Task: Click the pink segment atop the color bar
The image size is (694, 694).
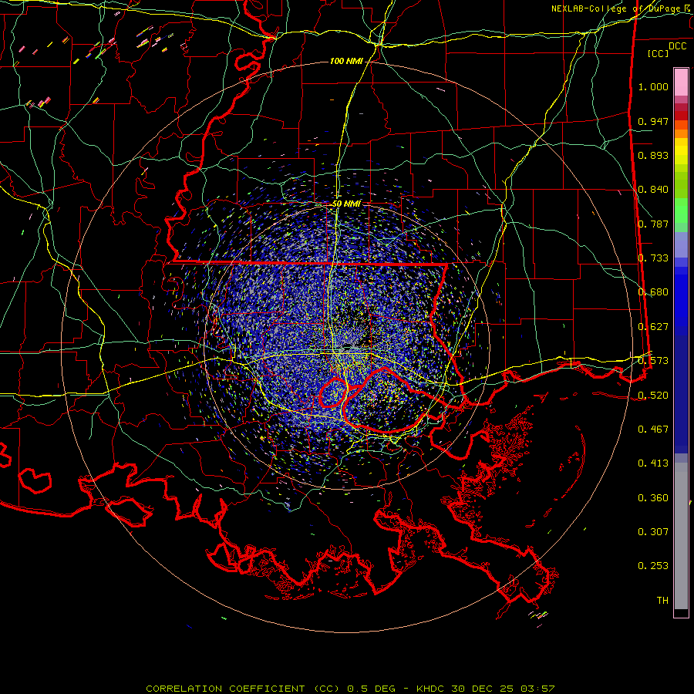Action: [681, 82]
